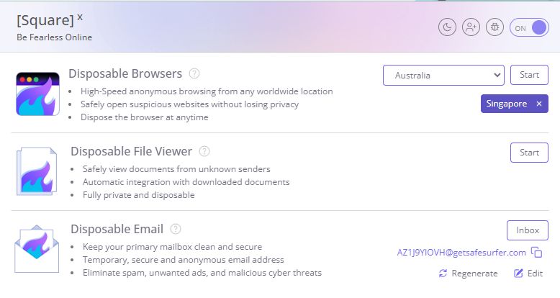Start a Disposable Browser session
The height and width of the screenshot is (298, 560).
tap(529, 75)
